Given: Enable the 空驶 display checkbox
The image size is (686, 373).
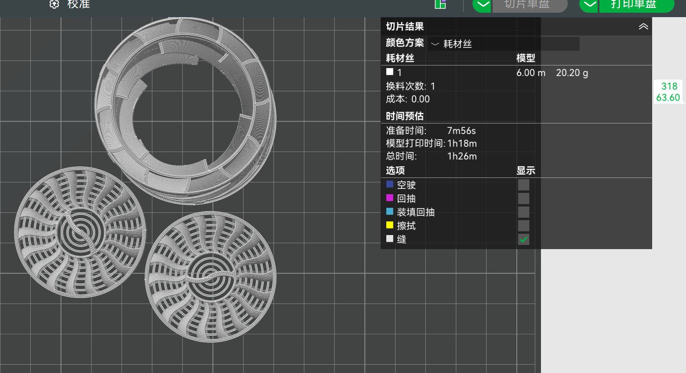Looking at the screenshot, I should [x=523, y=185].
